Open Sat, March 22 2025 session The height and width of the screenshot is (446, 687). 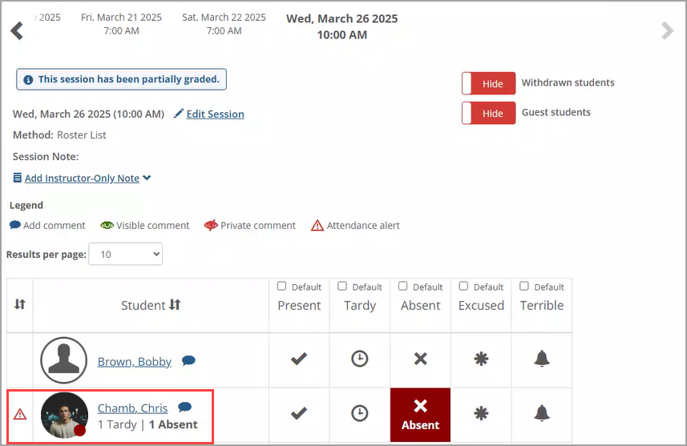(224, 24)
